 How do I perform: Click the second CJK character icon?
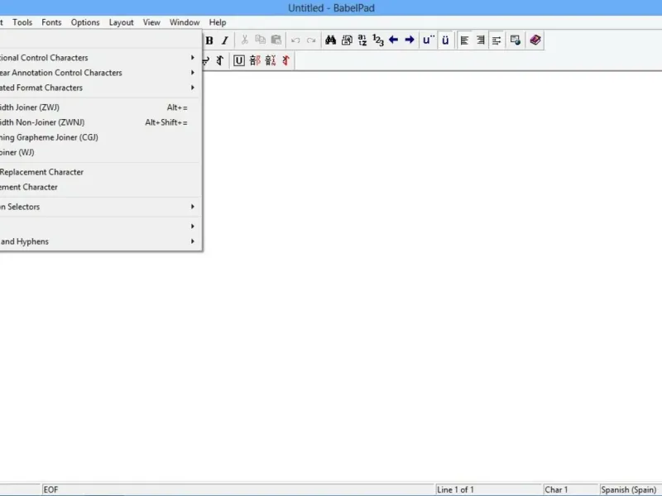coord(271,60)
